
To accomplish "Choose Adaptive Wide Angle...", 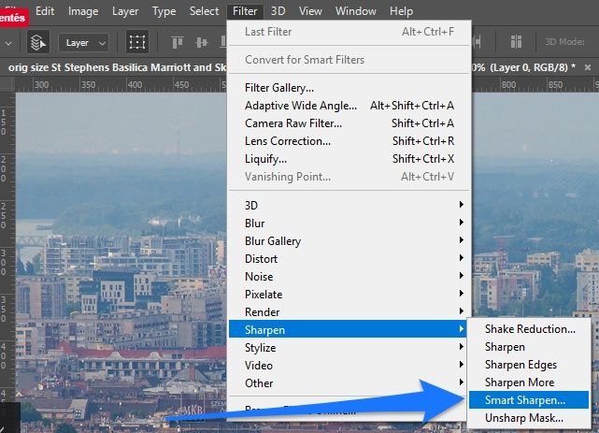I will tap(348, 106).
